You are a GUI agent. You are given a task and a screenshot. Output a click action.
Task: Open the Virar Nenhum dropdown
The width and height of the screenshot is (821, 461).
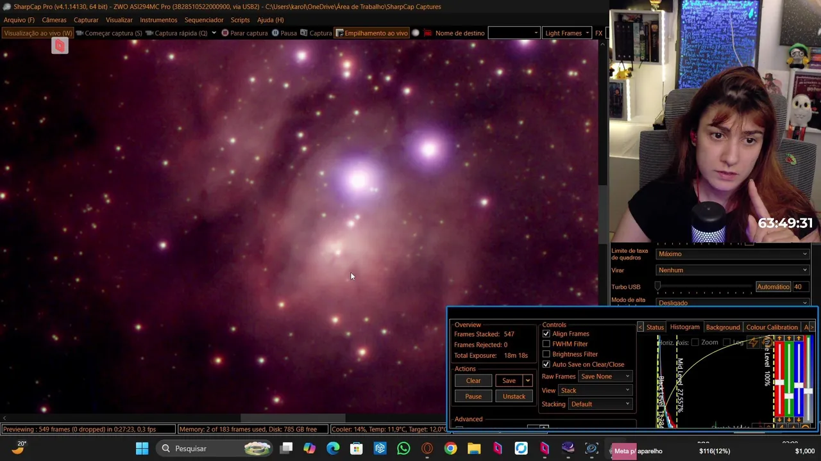click(x=732, y=270)
